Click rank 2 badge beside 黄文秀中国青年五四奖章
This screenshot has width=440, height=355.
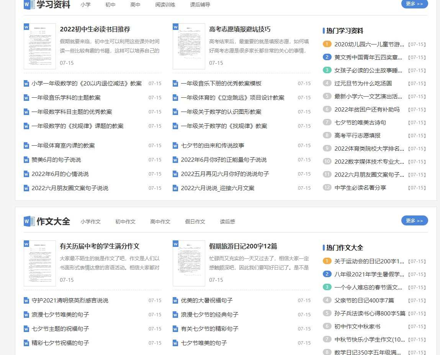(x=327, y=57)
